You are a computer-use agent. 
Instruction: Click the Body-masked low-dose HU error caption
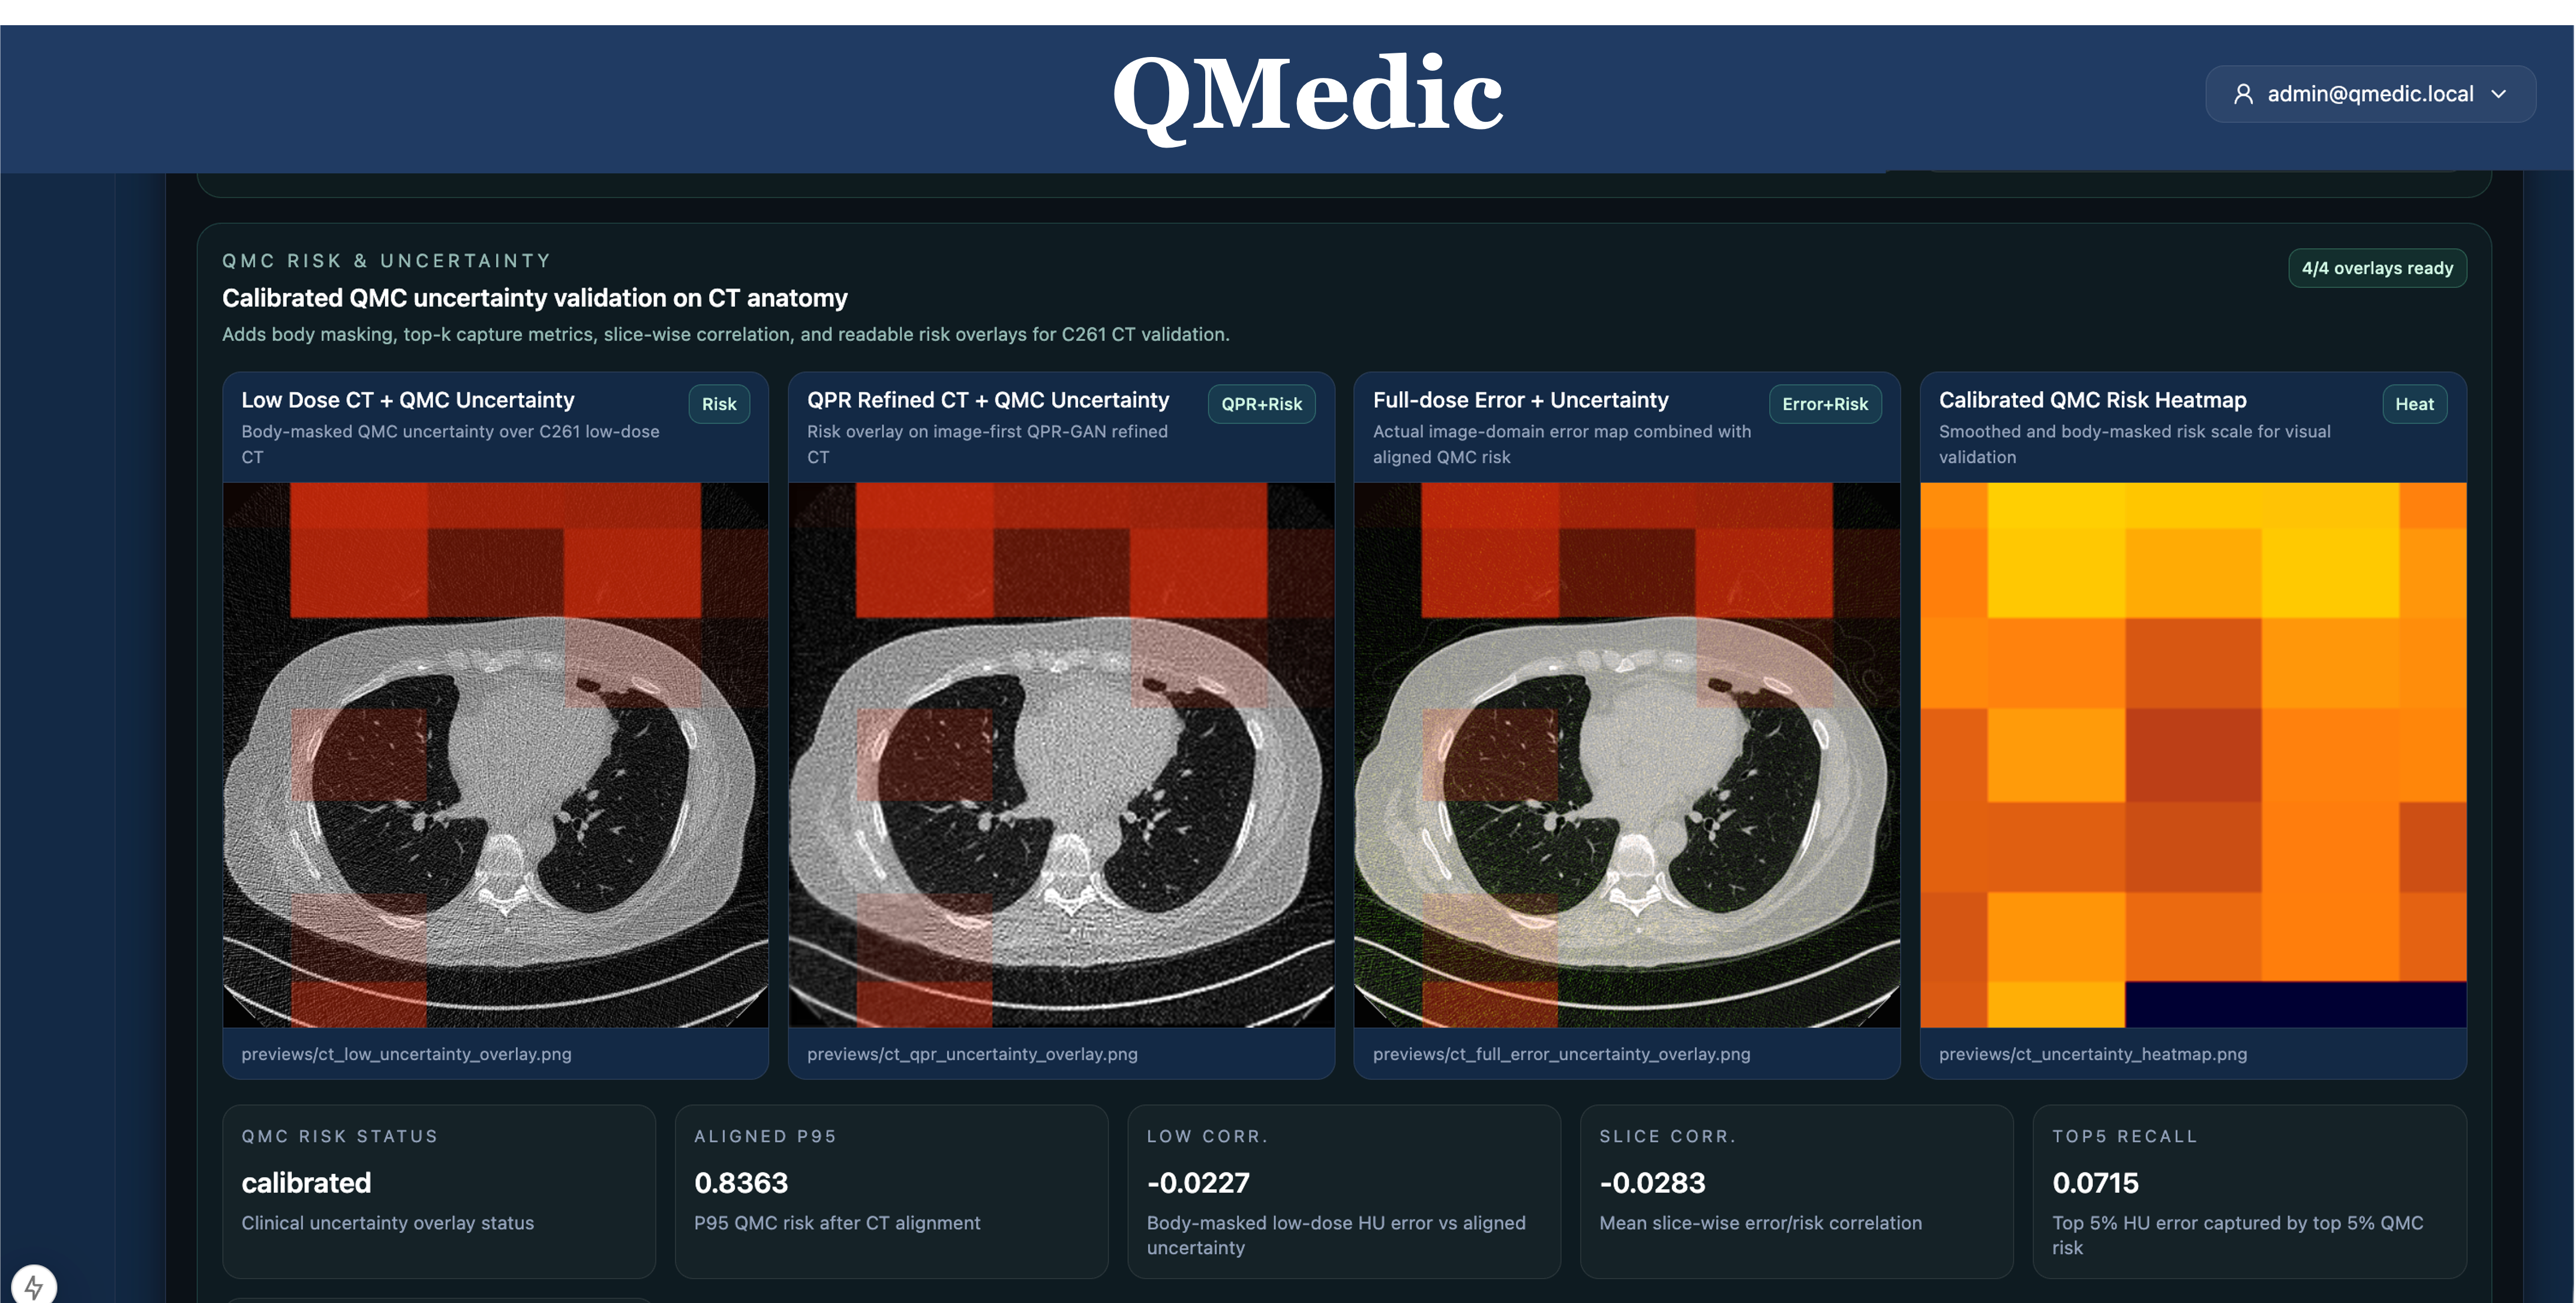(x=1336, y=1235)
